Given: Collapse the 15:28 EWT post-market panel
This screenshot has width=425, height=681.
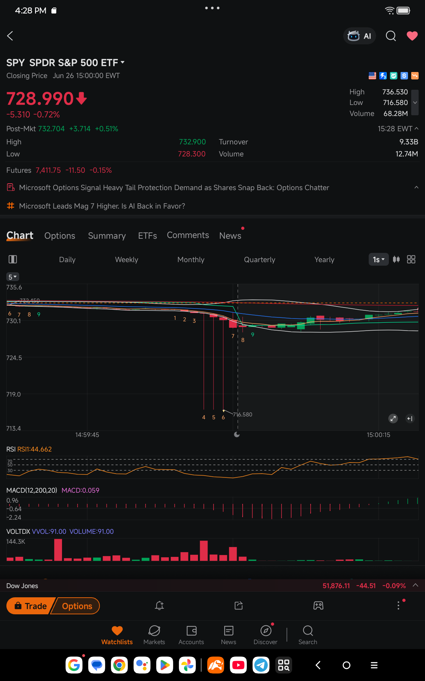Looking at the screenshot, I should [416, 128].
